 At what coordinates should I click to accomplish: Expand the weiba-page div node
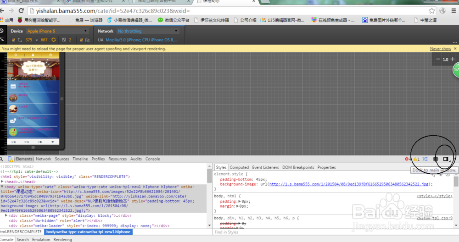6,215
